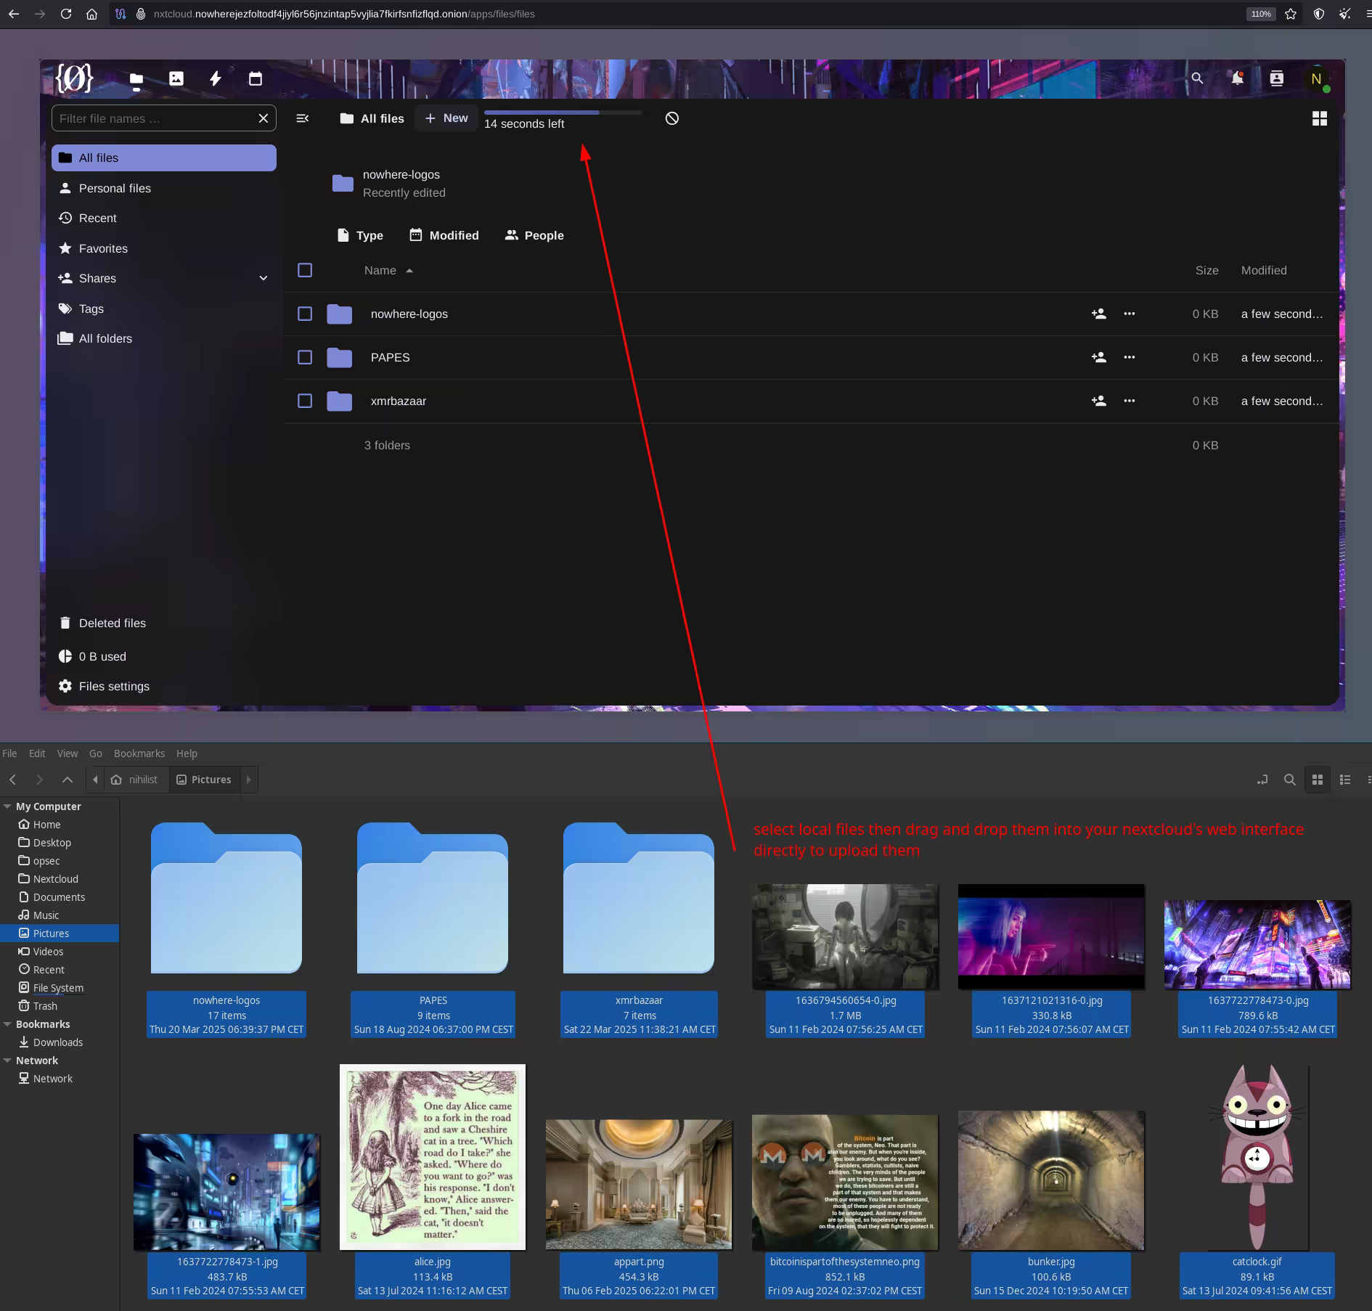Click the notifications bell icon
This screenshot has width=1372, height=1311.
[1237, 78]
